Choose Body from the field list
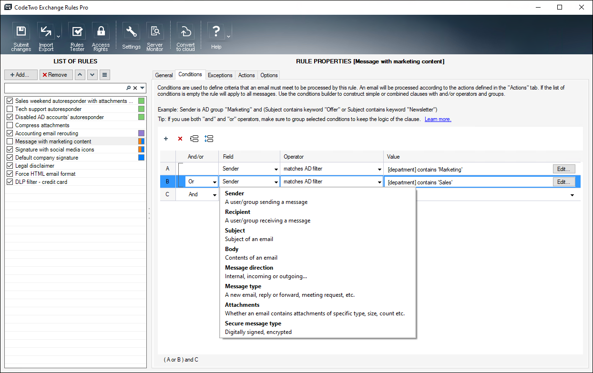Screen dimensions: 593x373 pyautogui.click(x=317, y=253)
